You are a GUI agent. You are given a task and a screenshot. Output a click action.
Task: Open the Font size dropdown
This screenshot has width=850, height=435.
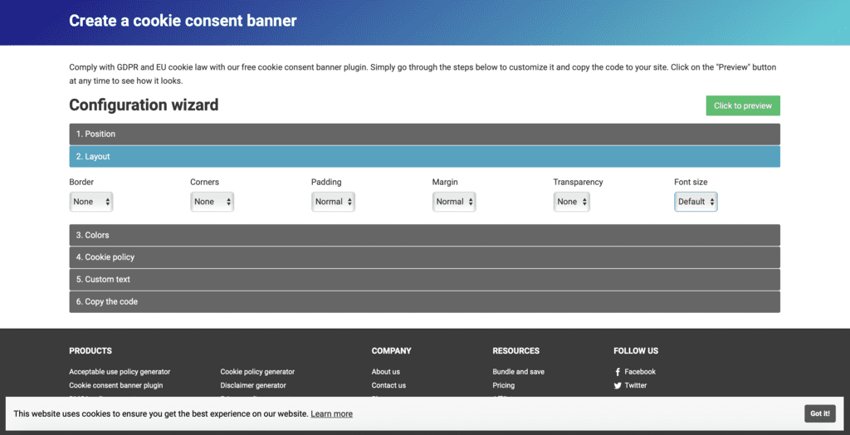point(696,202)
